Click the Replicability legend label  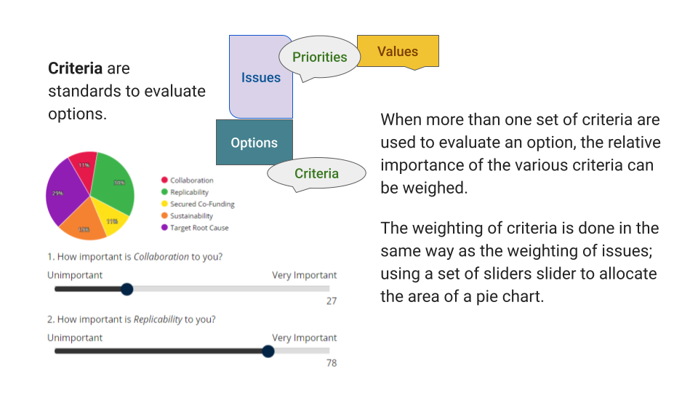pyautogui.click(x=189, y=192)
